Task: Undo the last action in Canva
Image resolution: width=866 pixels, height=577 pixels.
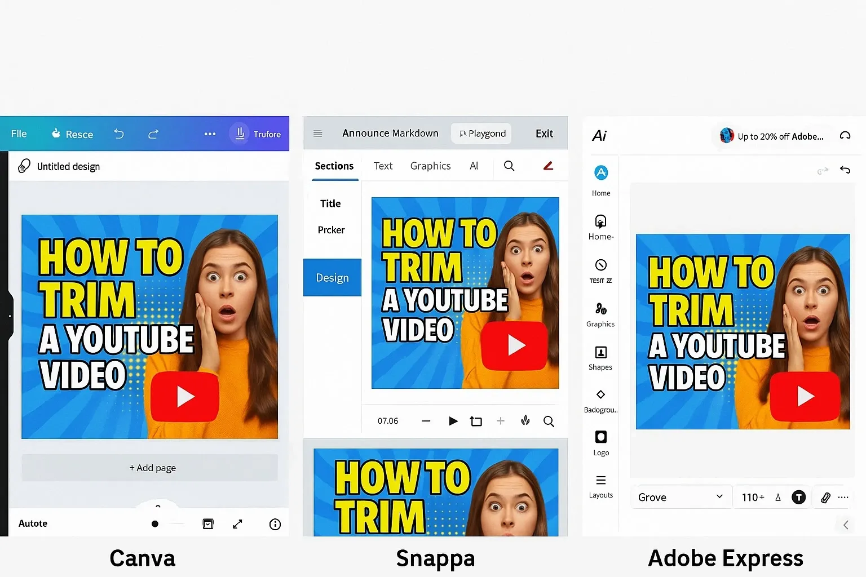Action: 118,134
